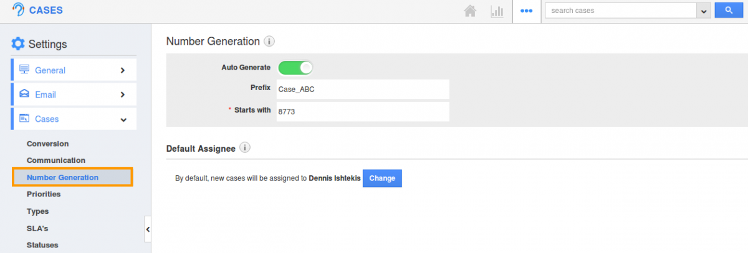This screenshot has height=253, width=748.
Task: Disable the Auto Generate toggle
Action: pos(295,67)
